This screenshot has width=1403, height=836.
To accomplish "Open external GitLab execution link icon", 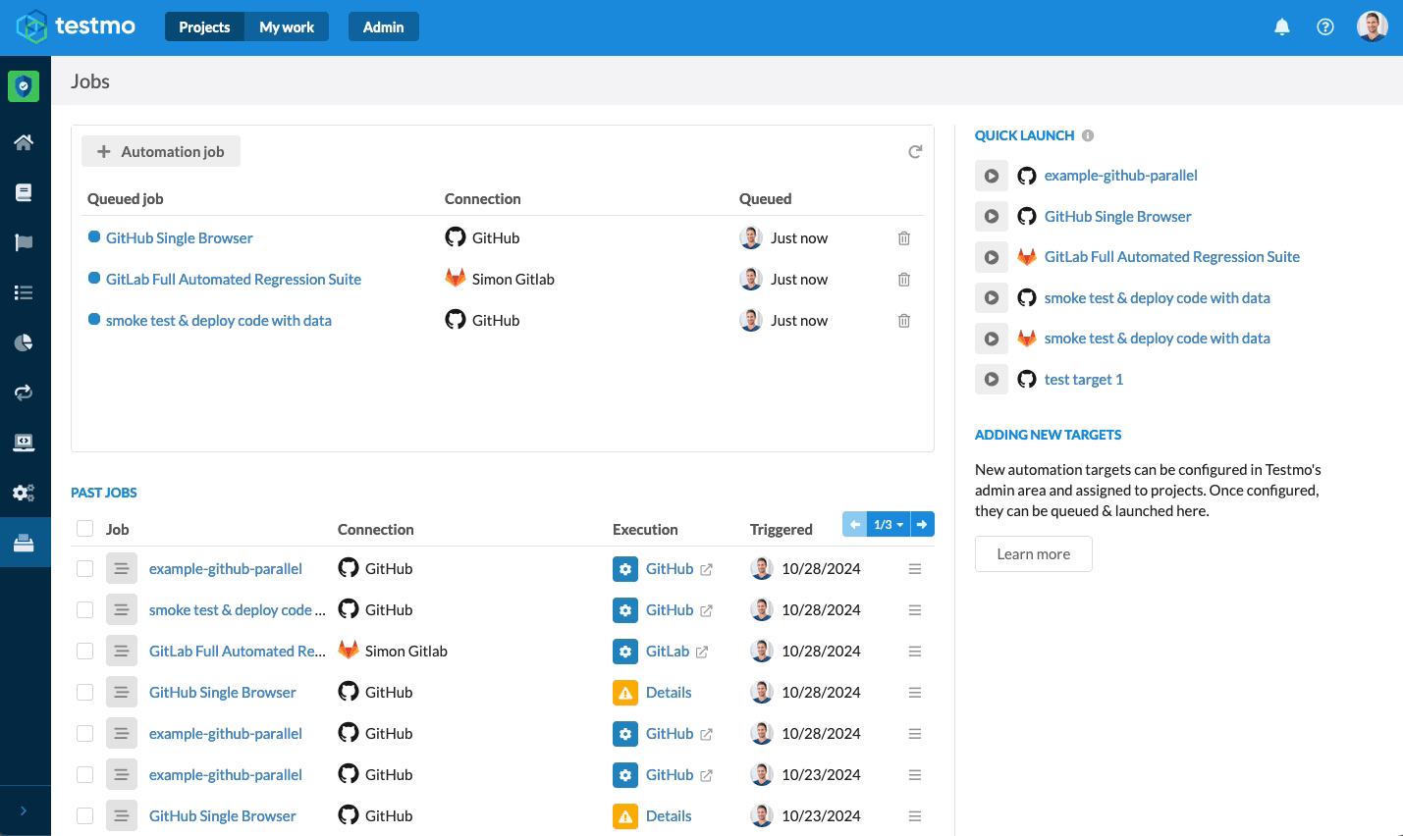I will pyautogui.click(x=701, y=652).
